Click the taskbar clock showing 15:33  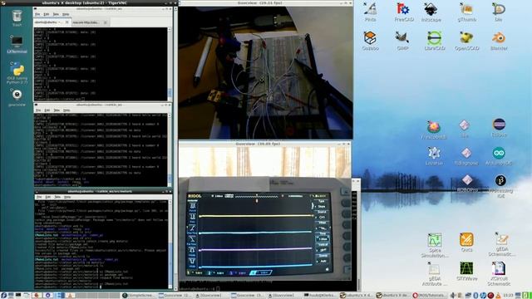[x=508, y=296]
